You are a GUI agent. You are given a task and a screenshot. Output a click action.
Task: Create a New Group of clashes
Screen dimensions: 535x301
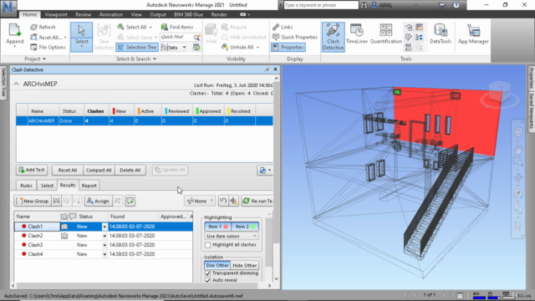pos(33,201)
